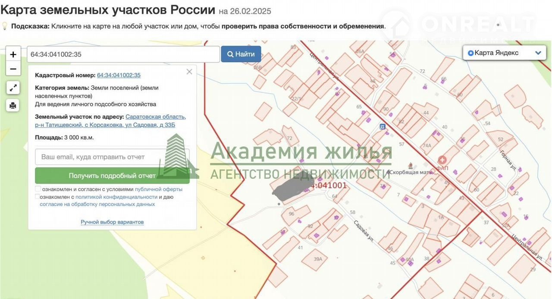Screen dimensions: 552x299
Task: Check the privacy policy consent box
Action: pos(38,197)
